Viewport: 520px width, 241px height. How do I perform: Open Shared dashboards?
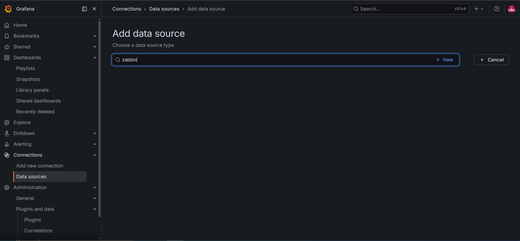click(x=38, y=101)
